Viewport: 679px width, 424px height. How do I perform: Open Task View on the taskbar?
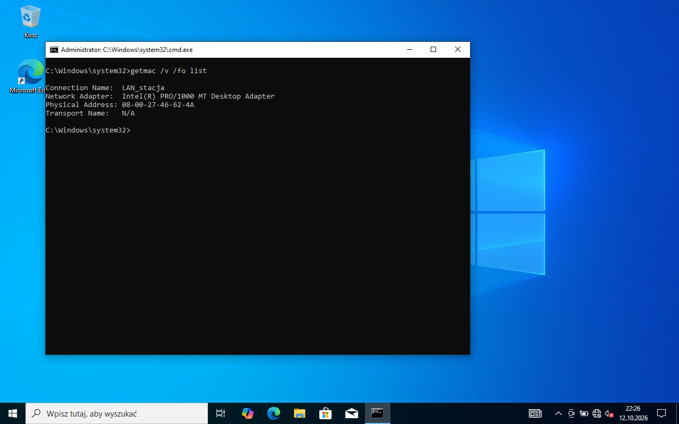(x=221, y=413)
